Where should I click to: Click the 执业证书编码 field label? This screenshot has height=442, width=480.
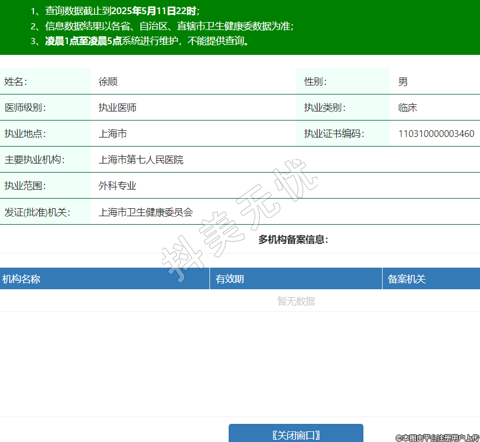[x=334, y=134]
